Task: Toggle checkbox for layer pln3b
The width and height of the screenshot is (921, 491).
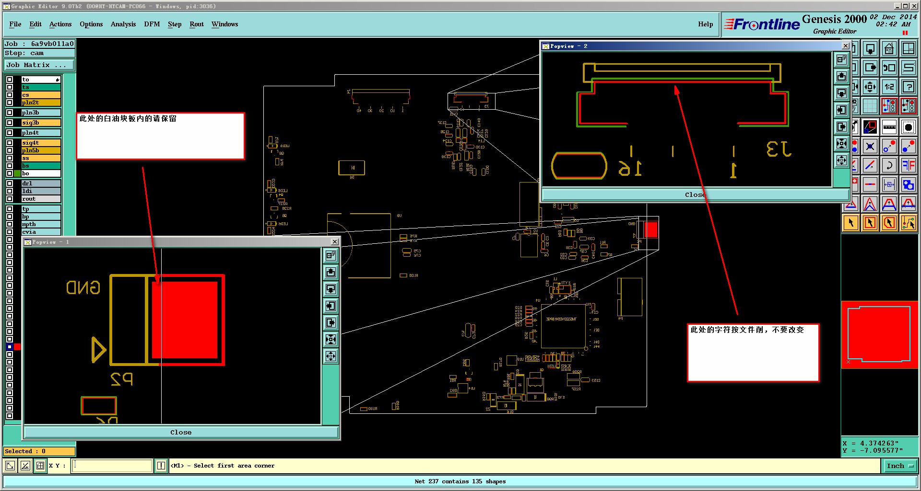Action: pyautogui.click(x=10, y=113)
